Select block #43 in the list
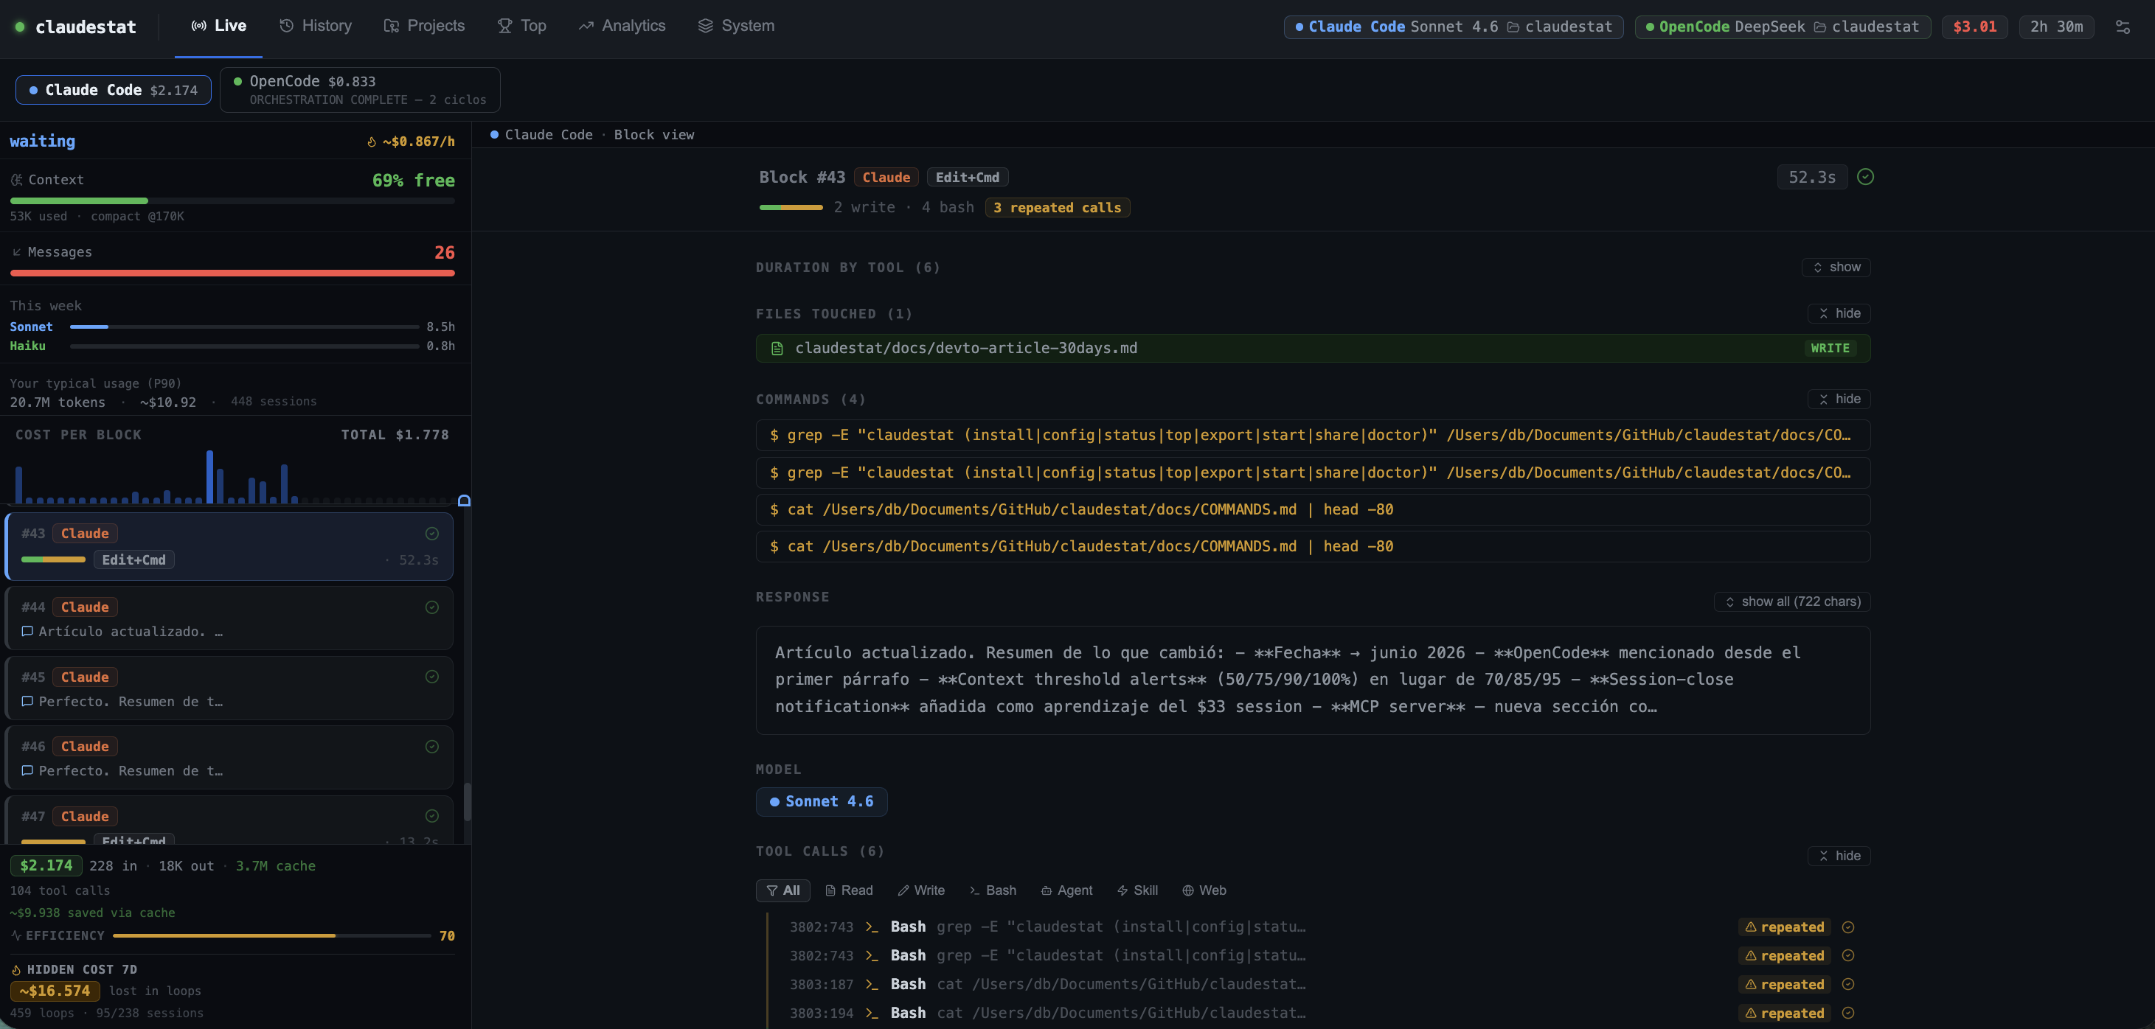Viewport: 2155px width, 1029px height. point(229,546)
